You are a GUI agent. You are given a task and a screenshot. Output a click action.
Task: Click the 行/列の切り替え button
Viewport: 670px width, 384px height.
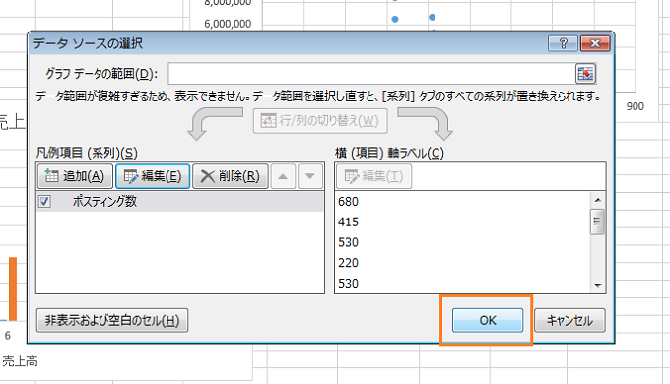click(x=320, y=121)
